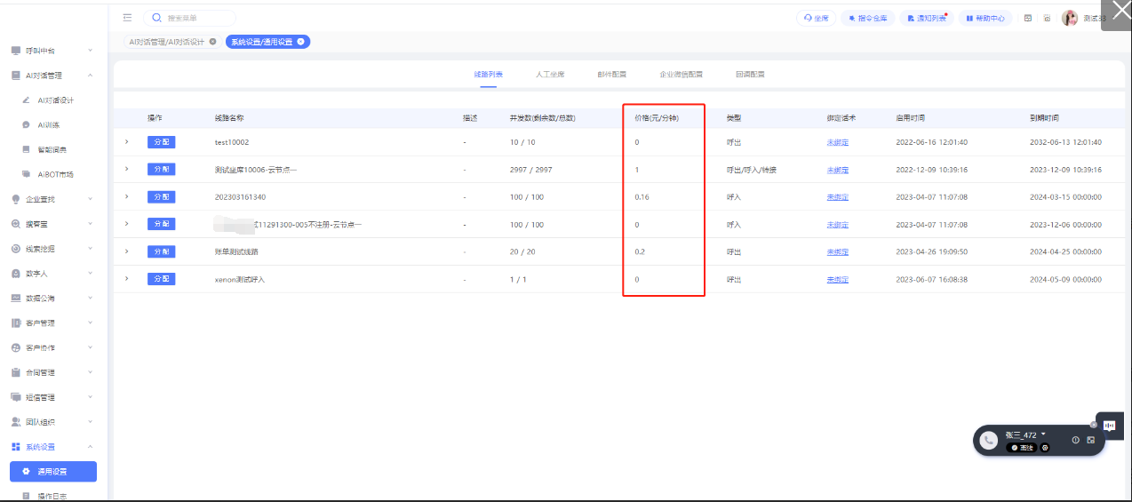Click 分配 button for 账单测试线路
The height and width of the screenshot is (502, 1132).
161,251
